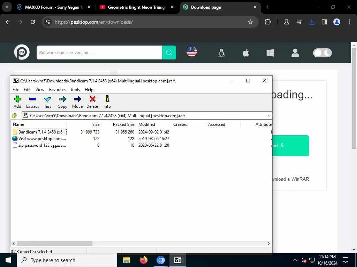Viewport: 357px width, 267px height.
Task: Open the browser extensions puzzle icon
Action: pyautogui.click(x=268, y=22)
